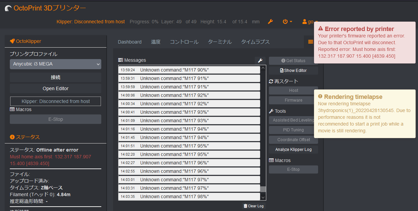Screen dimensions: 418x211
Task: Click the "OctoPrint 3Dプリンター" title
Action: click(50, 8)
